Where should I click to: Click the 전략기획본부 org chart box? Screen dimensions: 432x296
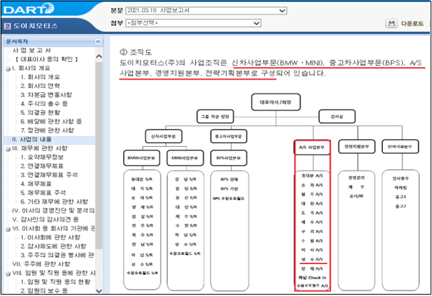(x=399, y=146)
